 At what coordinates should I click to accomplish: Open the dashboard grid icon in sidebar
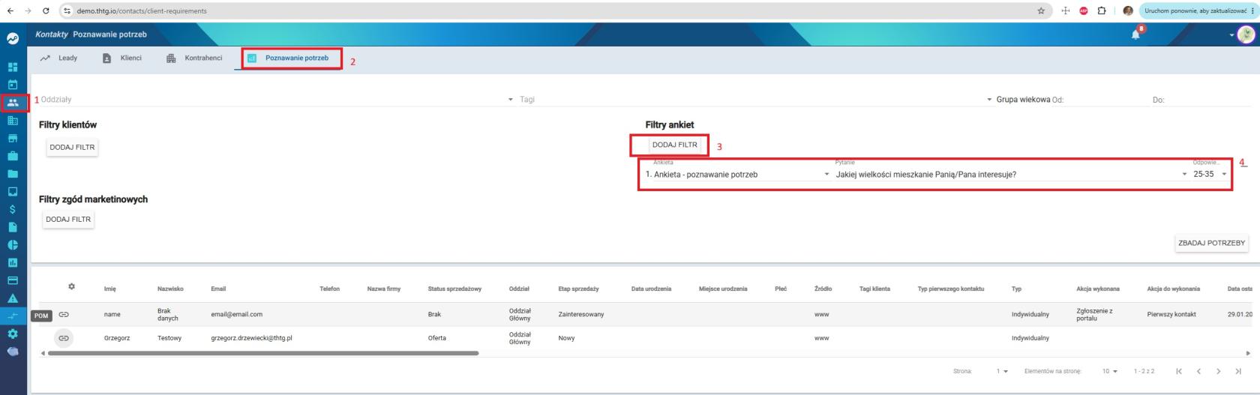point(13,67)
